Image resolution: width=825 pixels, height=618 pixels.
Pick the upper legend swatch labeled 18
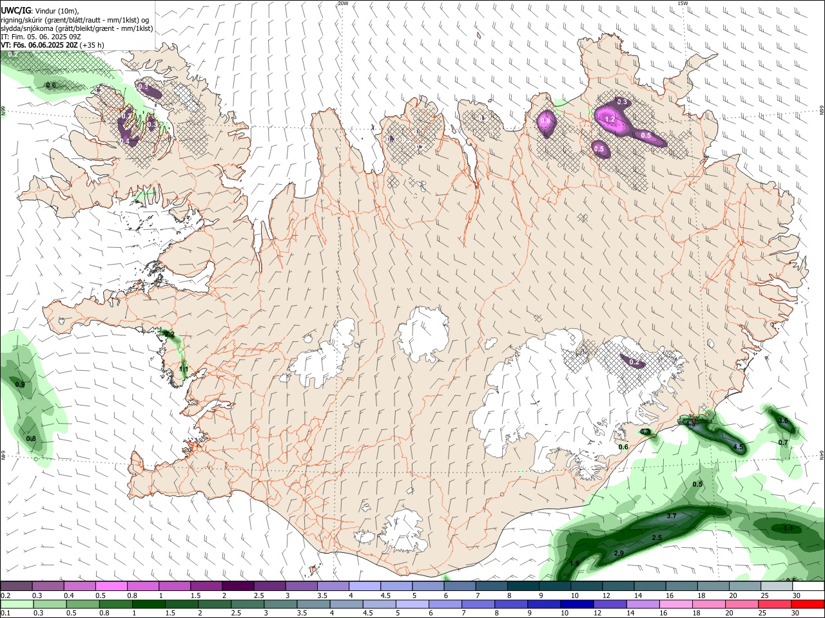[x=712, y=586]
